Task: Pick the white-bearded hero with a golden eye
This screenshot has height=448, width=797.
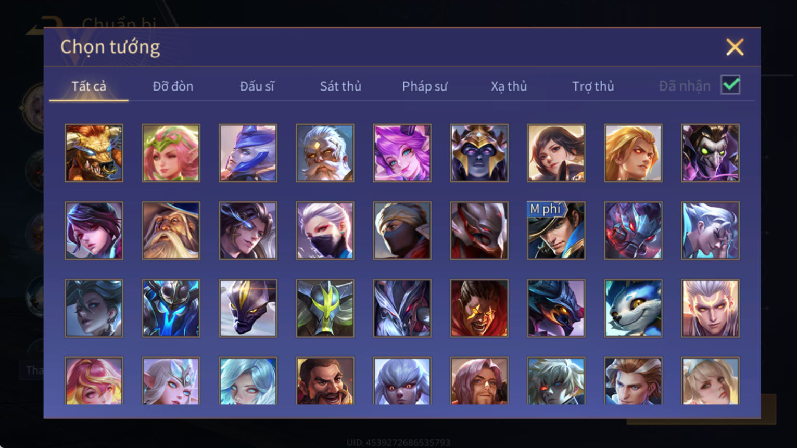Action: [325, 153]
